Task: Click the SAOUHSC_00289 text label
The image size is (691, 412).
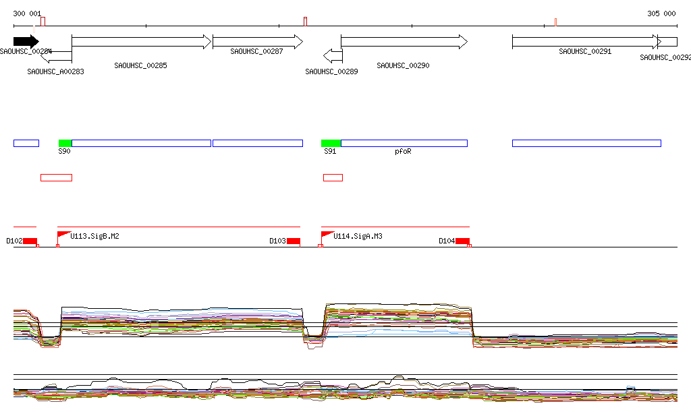Action: [x=331, y=71]
